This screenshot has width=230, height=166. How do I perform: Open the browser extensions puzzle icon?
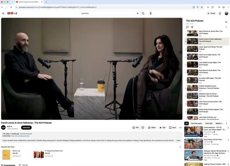pos(212,7)
